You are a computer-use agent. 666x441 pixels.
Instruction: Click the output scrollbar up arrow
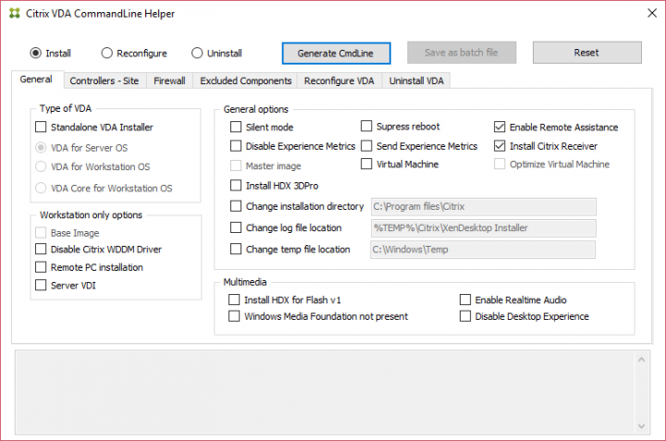point(641,360)
